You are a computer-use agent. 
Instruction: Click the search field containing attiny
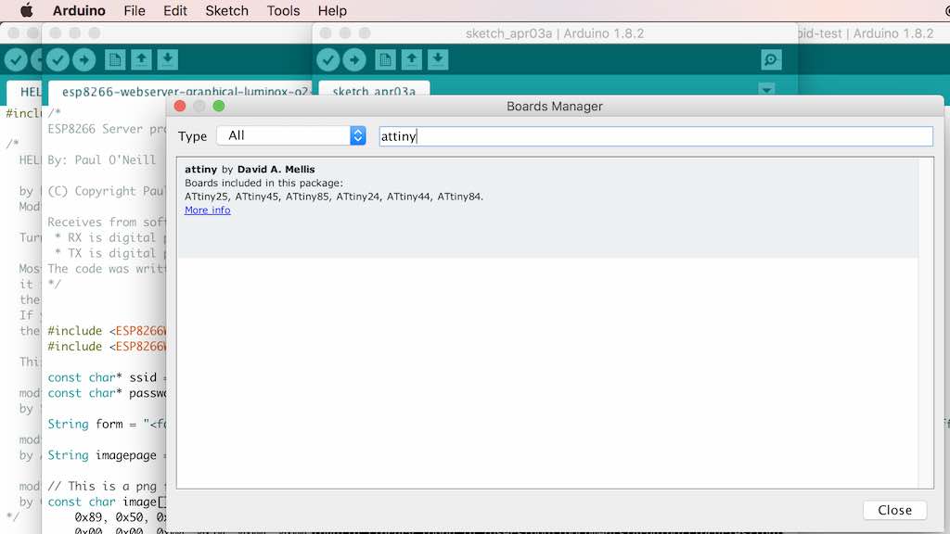pos(656,136)
